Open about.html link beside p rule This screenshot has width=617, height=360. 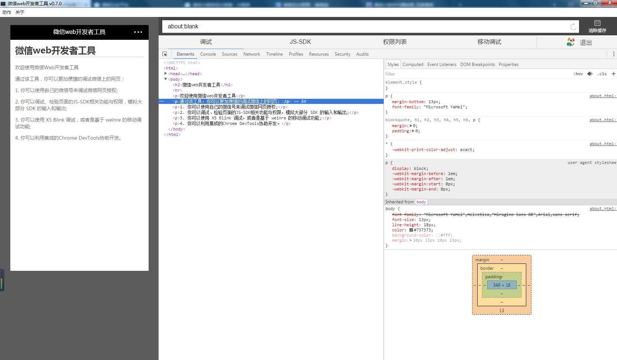pyautogui.click(x=602, y=96)
